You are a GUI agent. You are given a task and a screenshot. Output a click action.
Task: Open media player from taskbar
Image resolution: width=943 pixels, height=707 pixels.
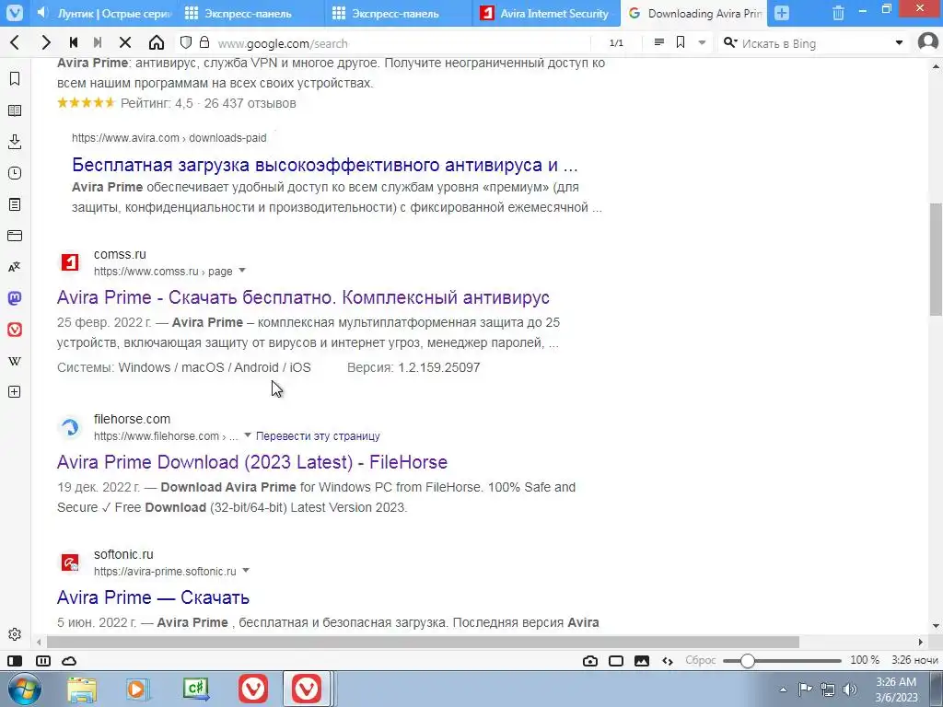click(x=138, y=689)
